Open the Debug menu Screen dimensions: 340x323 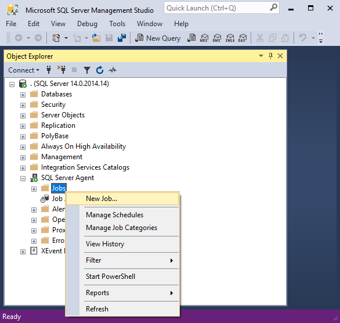pos(87,24)
